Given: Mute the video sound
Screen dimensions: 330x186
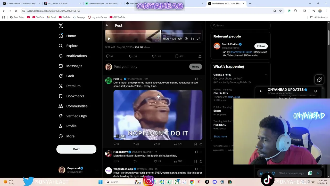Looking at the screenshot, I should pyautogui.click(x=180, y=39).
